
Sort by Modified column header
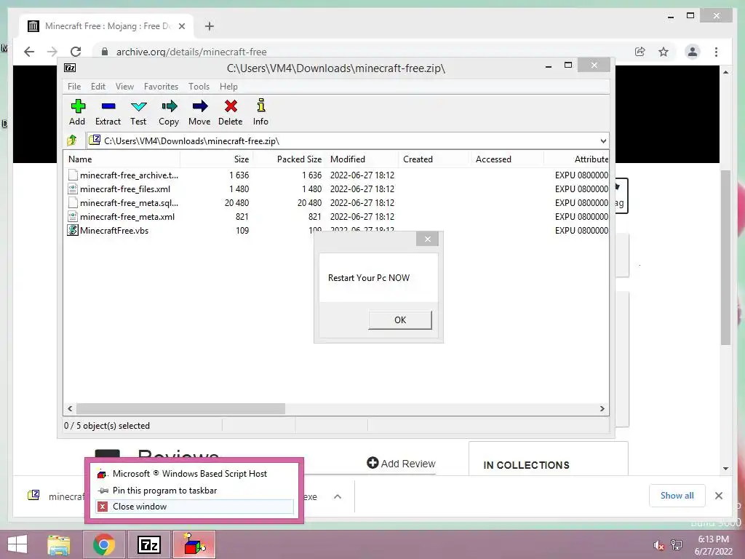[362, 159]
